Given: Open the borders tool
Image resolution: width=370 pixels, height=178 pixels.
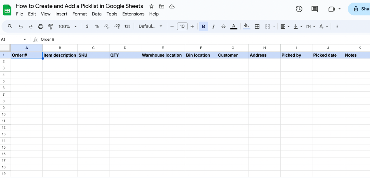Looking at the screenshot, I should (x=257, y=26).
